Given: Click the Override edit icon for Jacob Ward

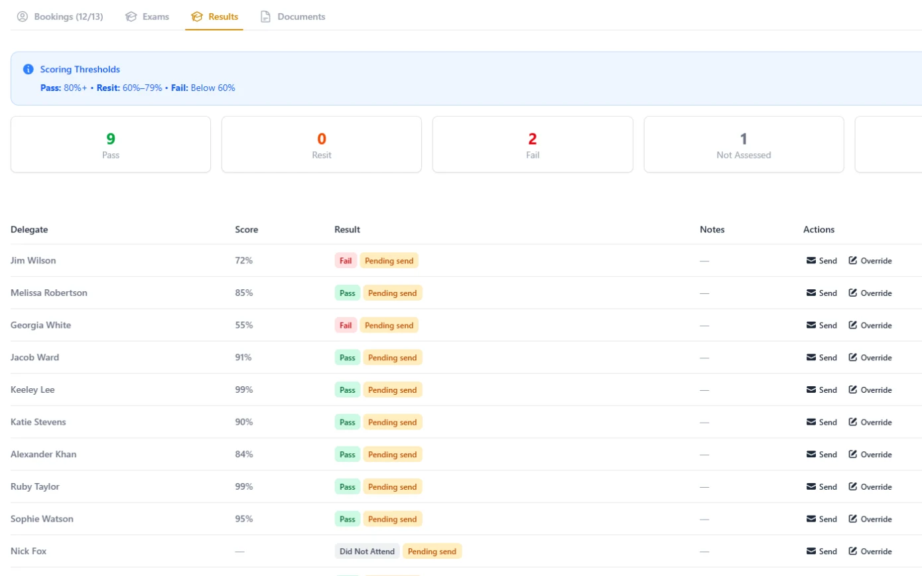Looking at the screenshot, I should (853, 357).
